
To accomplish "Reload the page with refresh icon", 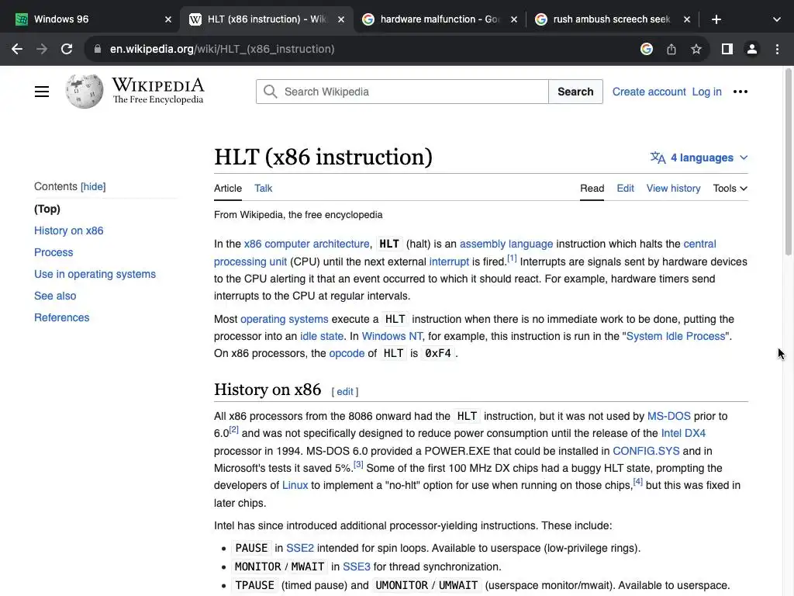I will (67, 49).
